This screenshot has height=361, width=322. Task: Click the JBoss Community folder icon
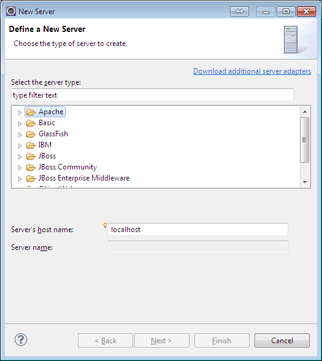[x=31, y=167]
